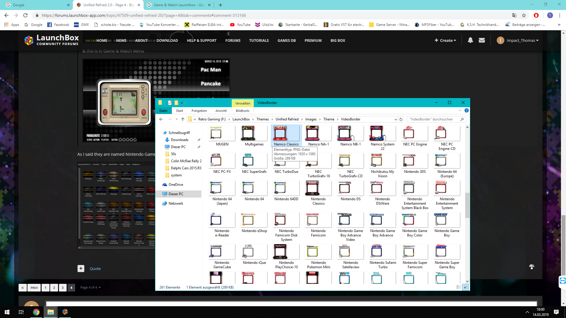Select the Nintendo Pokemon Mini file
Viewport: 566px width, 318px height.
[x=318, y=257]
